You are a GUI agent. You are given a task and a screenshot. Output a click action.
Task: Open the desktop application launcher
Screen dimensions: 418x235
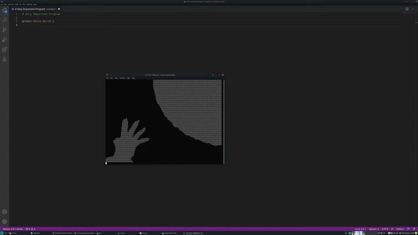click(2, 233)
